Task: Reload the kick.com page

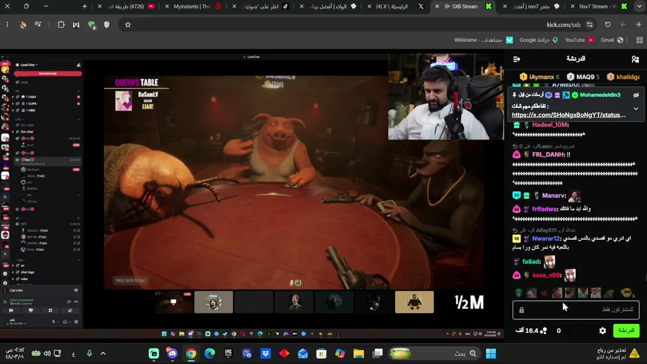Action: [x=608, y=24]
